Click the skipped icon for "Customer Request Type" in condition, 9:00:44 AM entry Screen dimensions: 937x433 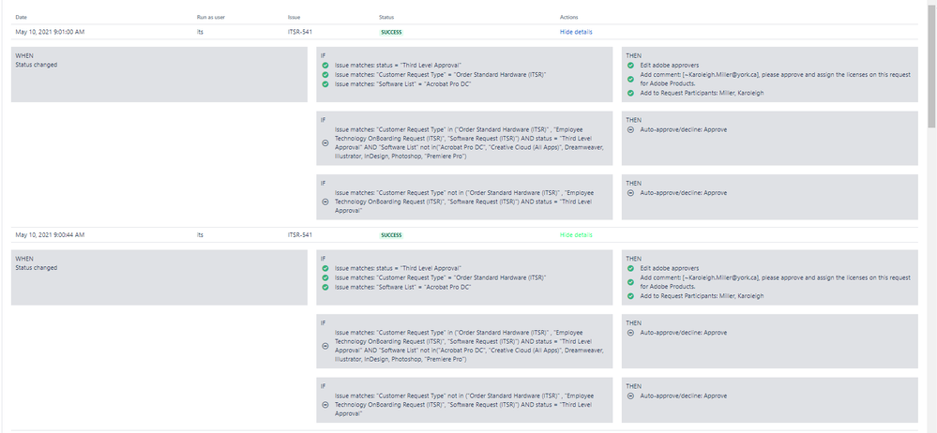325,346
